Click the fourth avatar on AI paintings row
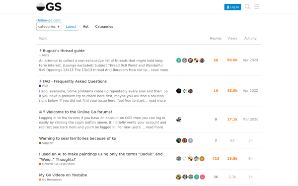The height and width of the screenshot is (186, 298). tap(196, 159)
